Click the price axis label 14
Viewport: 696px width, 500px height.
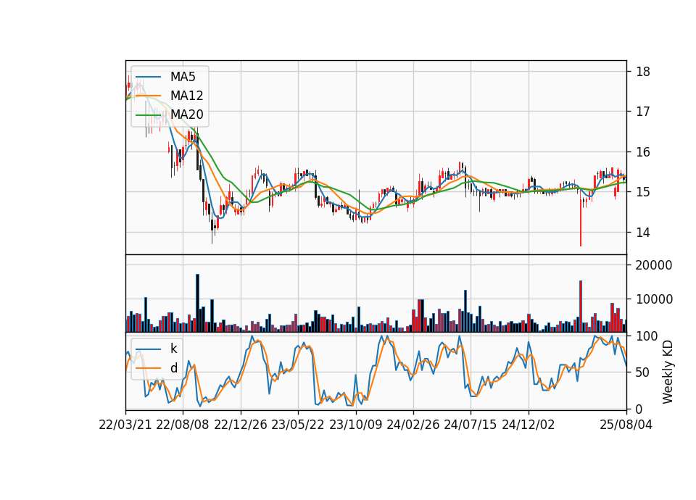643,233
